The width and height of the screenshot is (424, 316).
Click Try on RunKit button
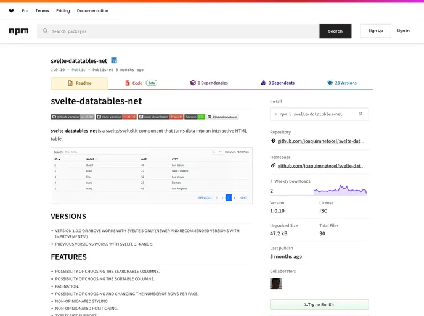coord(319,305)
